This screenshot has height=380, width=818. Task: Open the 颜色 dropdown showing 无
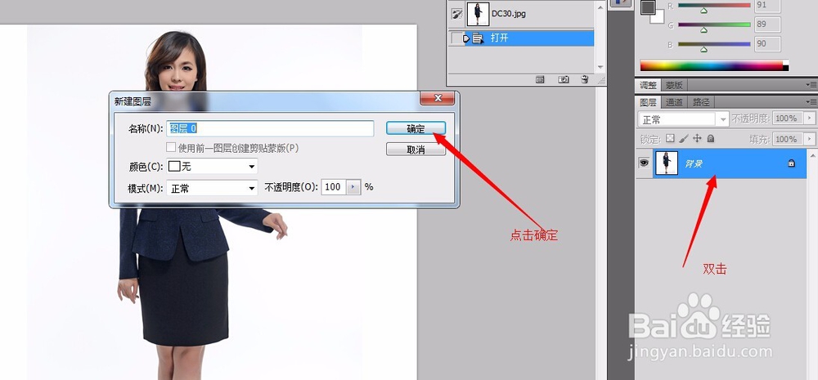coord(212,166)
